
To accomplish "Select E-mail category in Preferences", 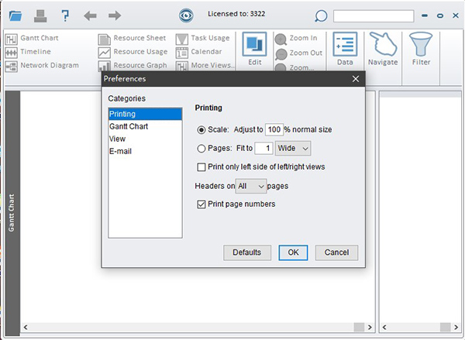I will point(146,152).
